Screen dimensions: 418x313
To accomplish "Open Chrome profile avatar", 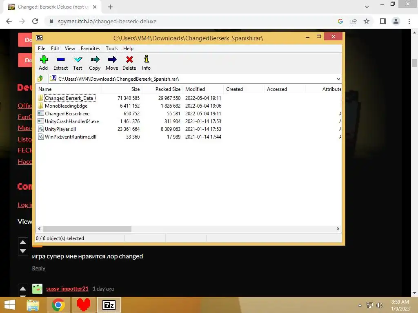I will pos(396,21).
